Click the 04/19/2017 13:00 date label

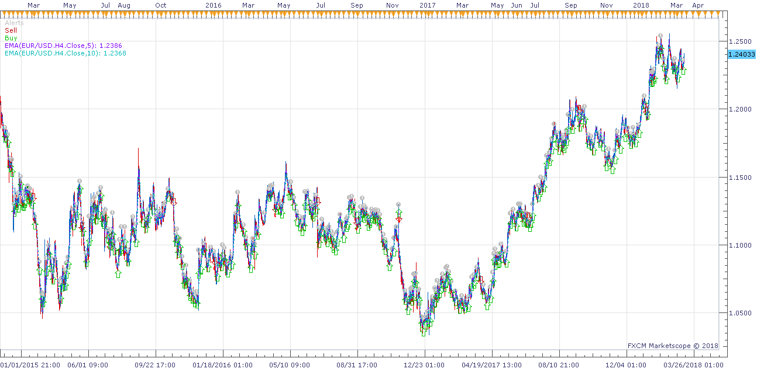tap(491, 365)
